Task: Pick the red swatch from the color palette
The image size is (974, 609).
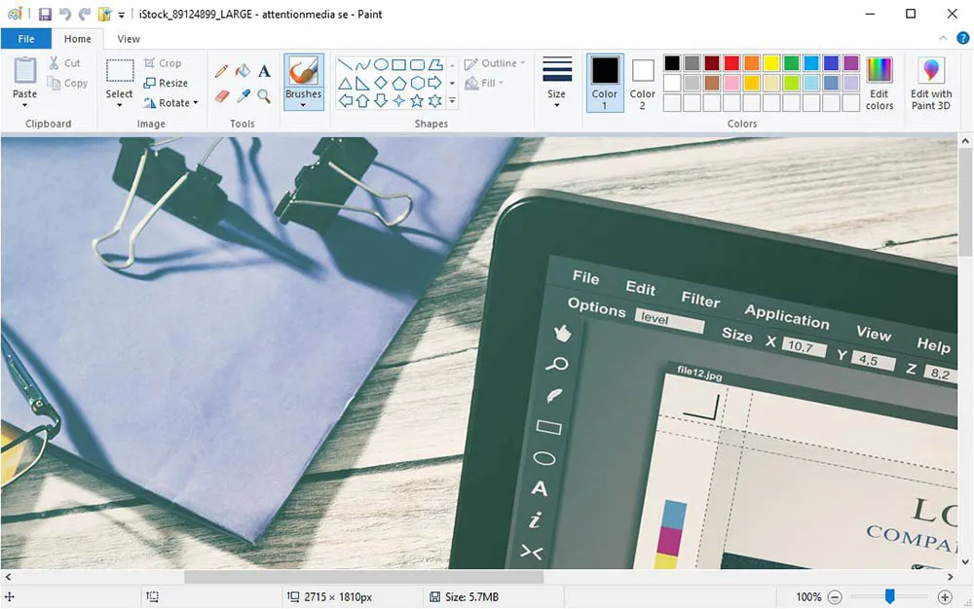Action: click(730, 62)
